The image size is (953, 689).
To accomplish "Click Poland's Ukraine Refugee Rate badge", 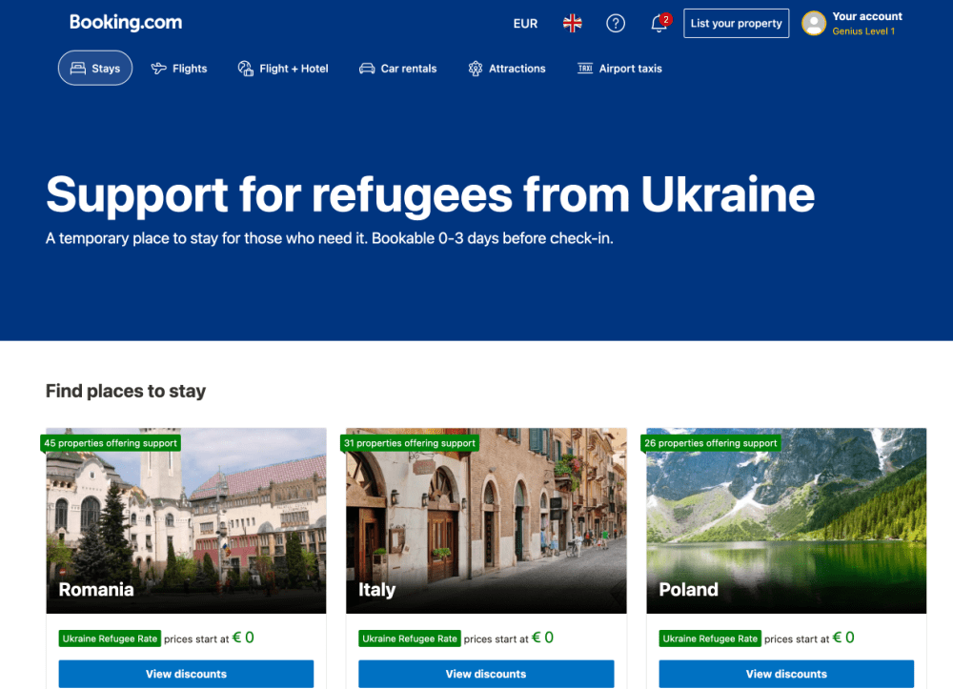I will tap(710, 638).
